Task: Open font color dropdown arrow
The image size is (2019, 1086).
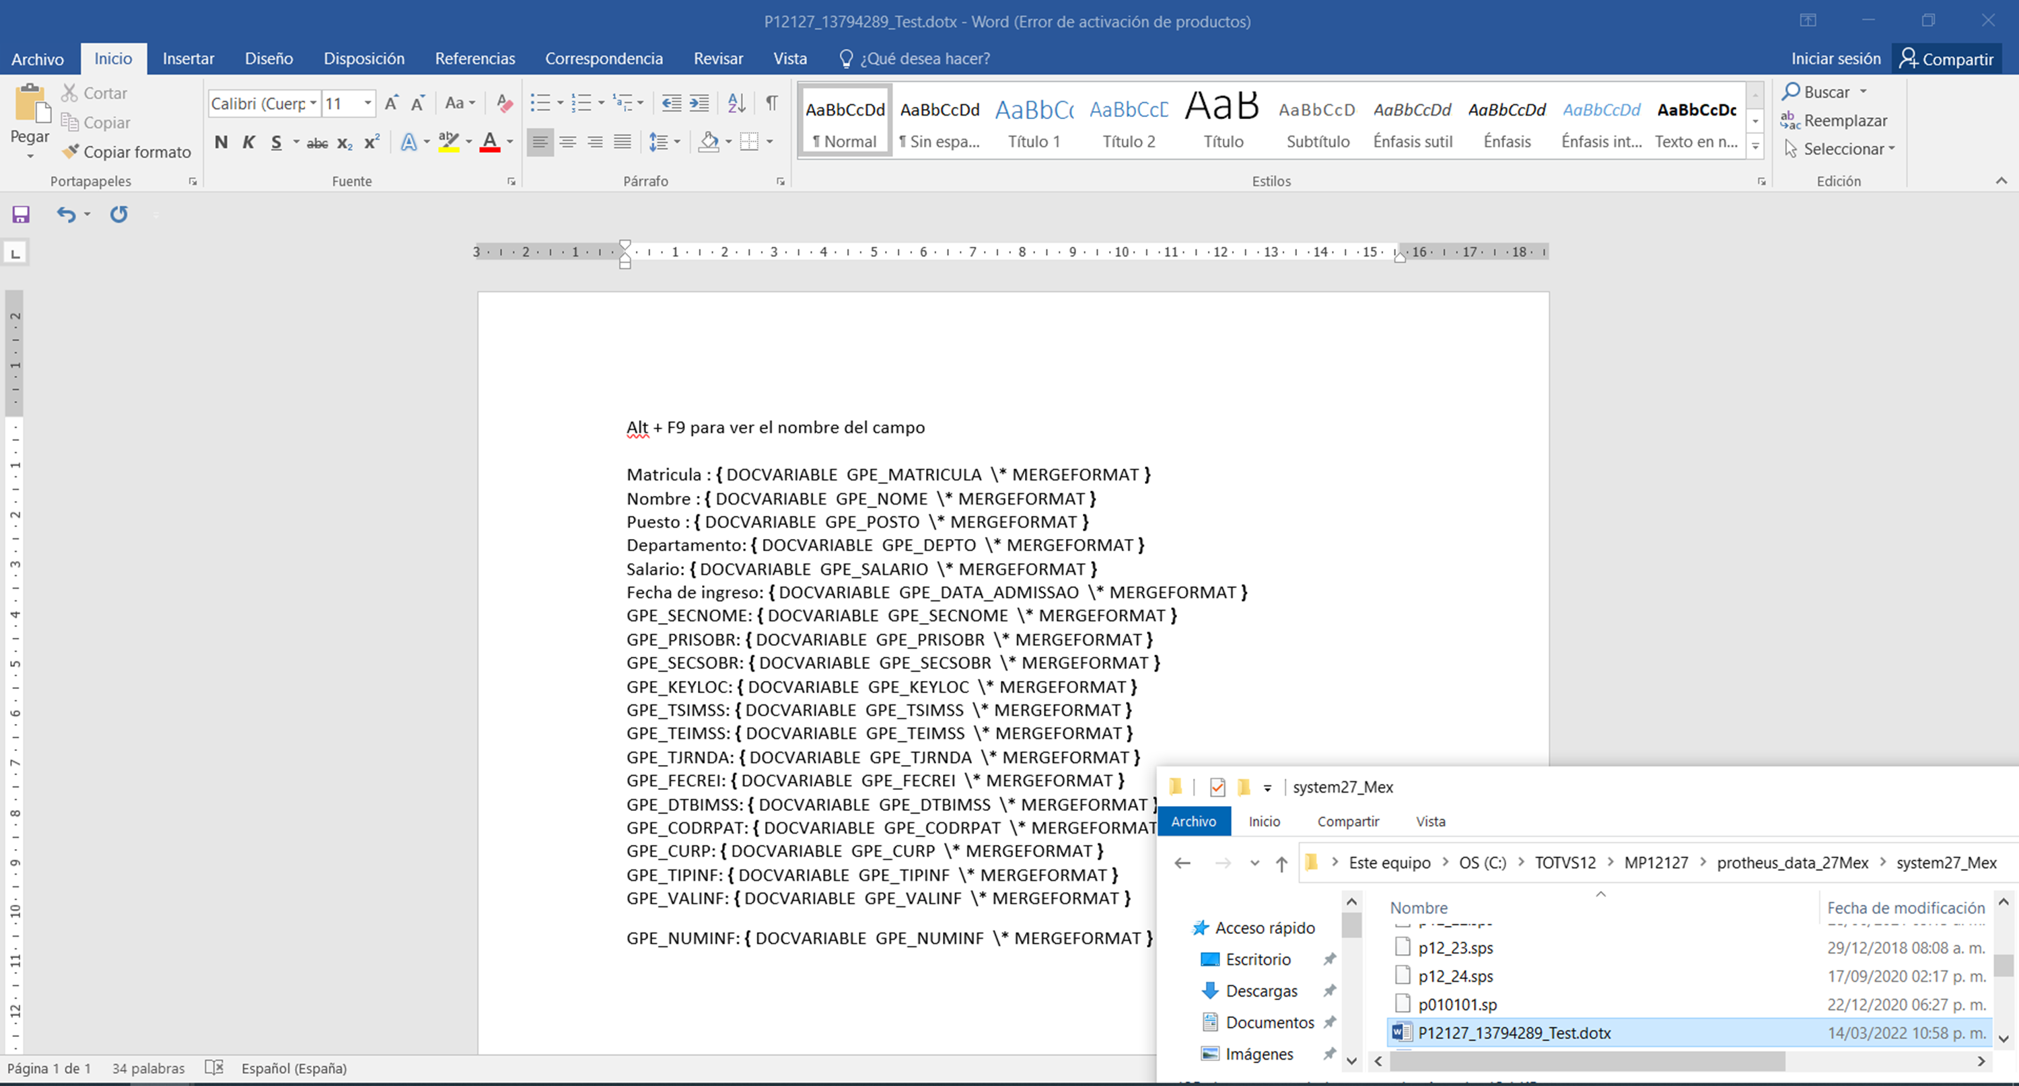Action: [x=510, y=142]
